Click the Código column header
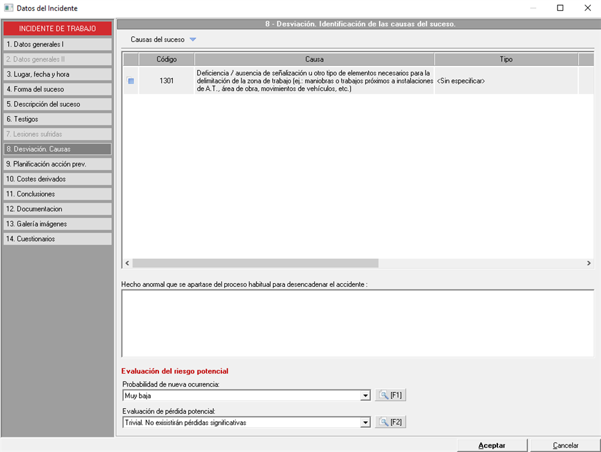Image resolution: width=601 pixels, height=452 pixels. [x=167, y=60]
